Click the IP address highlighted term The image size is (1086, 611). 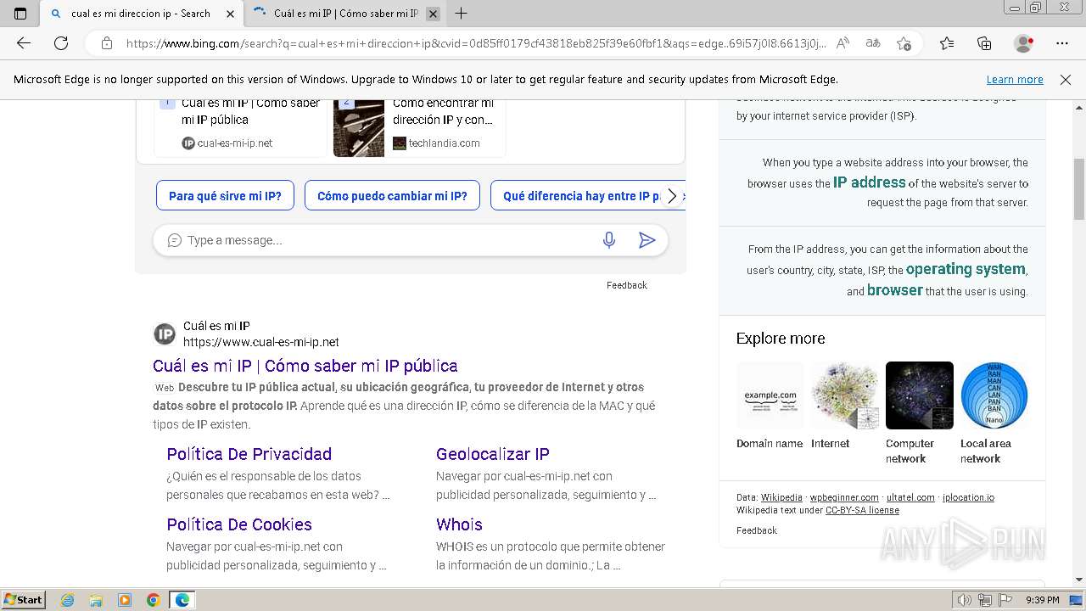(x=870, y=182)
